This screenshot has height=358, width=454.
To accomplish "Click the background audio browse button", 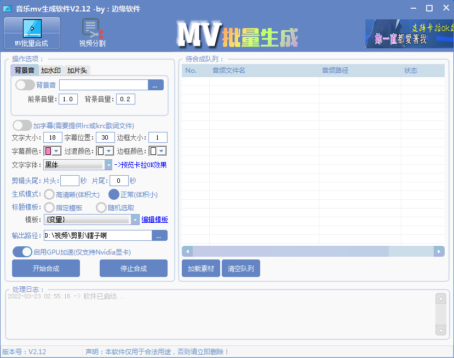I will click(156, 85).
